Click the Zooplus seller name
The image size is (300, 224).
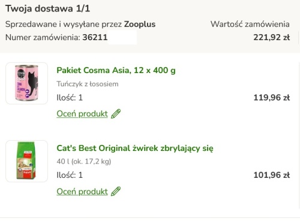click(140, 24)
